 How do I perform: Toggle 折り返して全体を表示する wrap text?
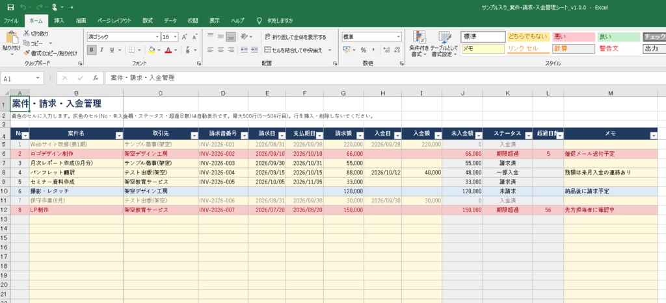click(295, 37)
